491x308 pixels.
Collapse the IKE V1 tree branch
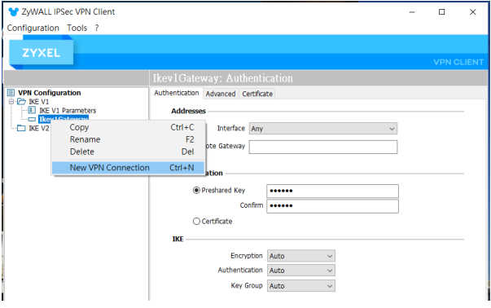point(11,102)
